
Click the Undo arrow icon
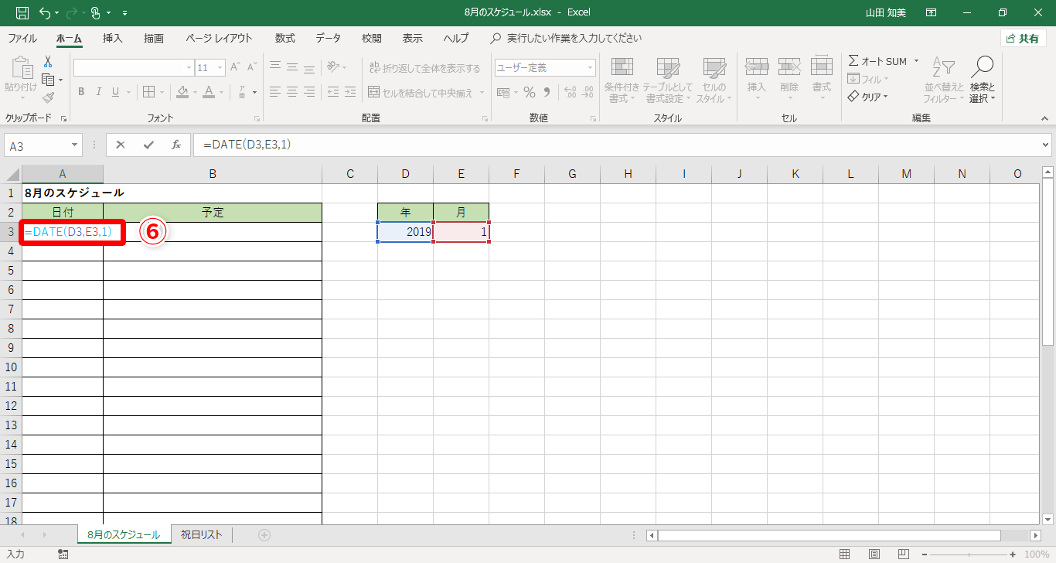click(45, 12)
